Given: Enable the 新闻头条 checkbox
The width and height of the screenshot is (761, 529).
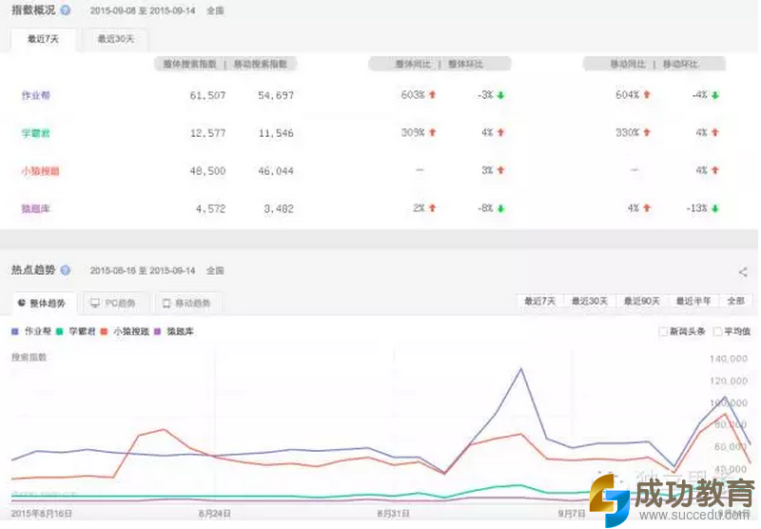Looking at the screenshot, I should coord(663,331).
